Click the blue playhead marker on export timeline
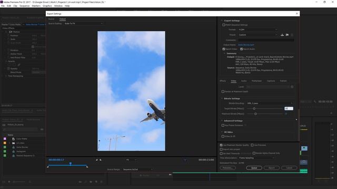Image resolution: width=337 pixels, height=189 pixels. (x=70, y=163)
